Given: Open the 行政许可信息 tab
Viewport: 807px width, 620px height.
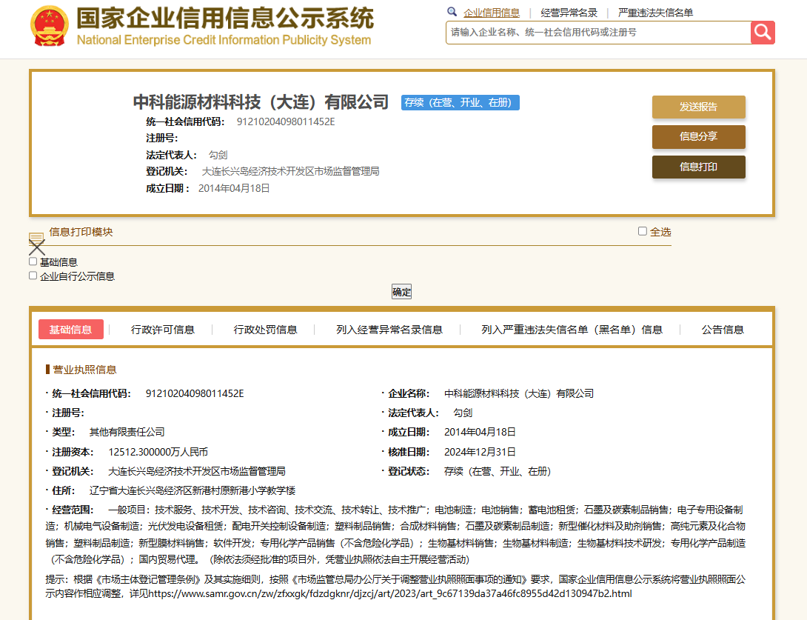Looking at the screenshot, I should 163,330.
